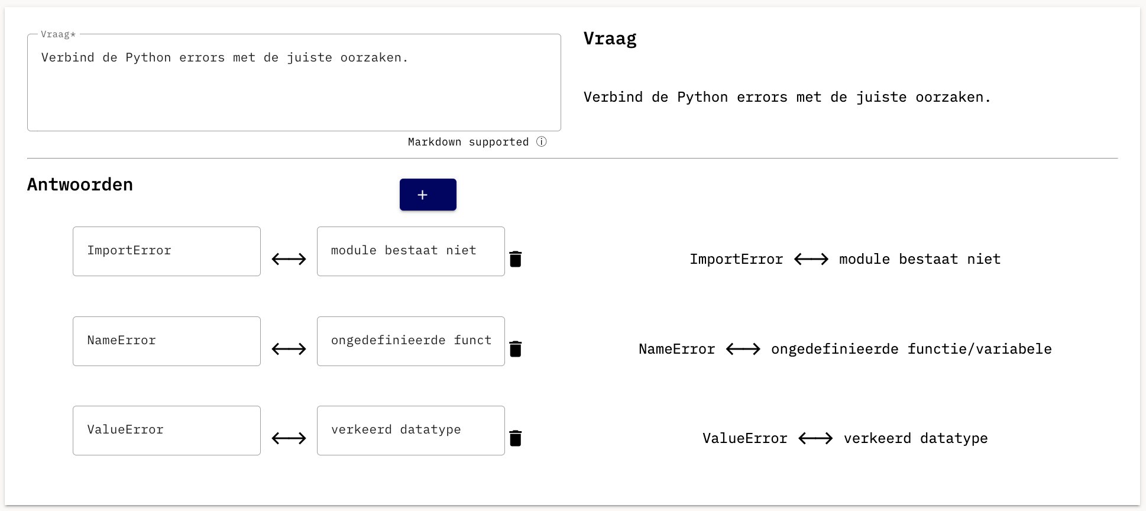Delete the ValueError answer pair
Image resolution: width=1146 pixels, height=511 pixels.
(516, 438)
